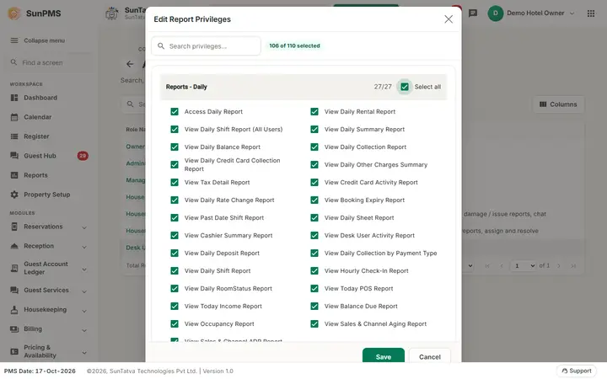Expand the Billing chevron

[84, 330]
